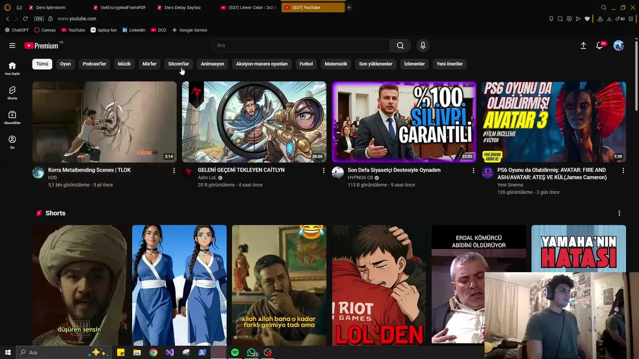This screenshot has height=359, width=639.
Task: Open options for PS6 Oyunu AVATAR video
Action: 623,171
